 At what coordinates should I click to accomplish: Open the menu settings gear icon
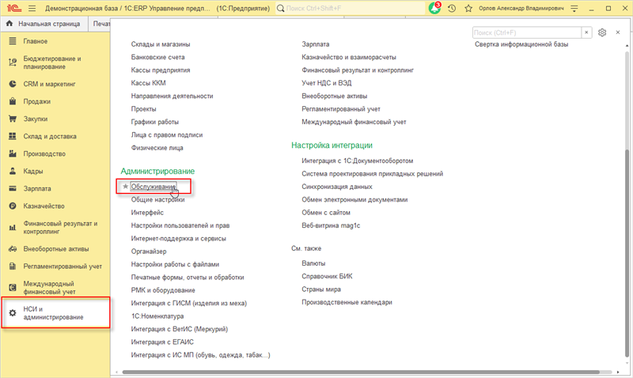[x=602, y=32]
